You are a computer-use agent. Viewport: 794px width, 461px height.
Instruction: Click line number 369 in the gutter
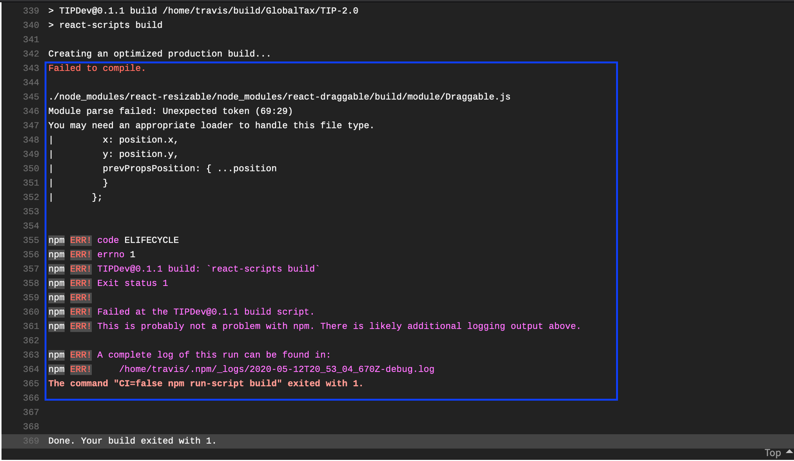[x=31, y=441]
